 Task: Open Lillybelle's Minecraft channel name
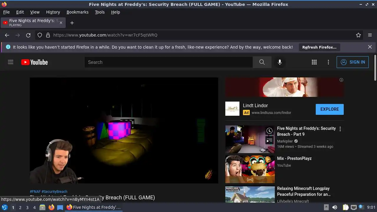click(293, 201)
